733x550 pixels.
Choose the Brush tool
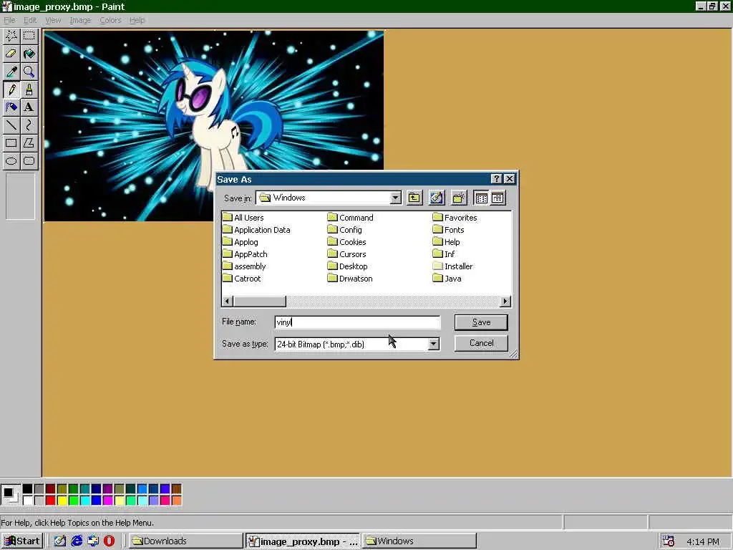[x=29, y=90]
